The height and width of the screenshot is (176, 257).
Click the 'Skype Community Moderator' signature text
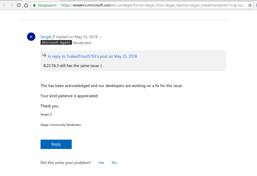[x=61, y=125]
